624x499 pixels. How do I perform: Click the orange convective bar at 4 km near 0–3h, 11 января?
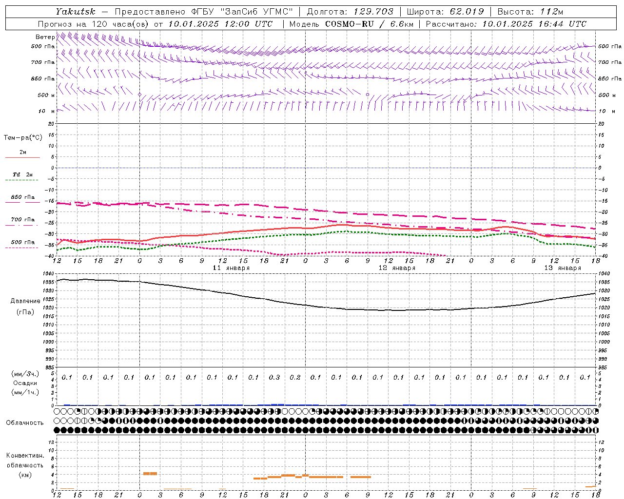150,473
